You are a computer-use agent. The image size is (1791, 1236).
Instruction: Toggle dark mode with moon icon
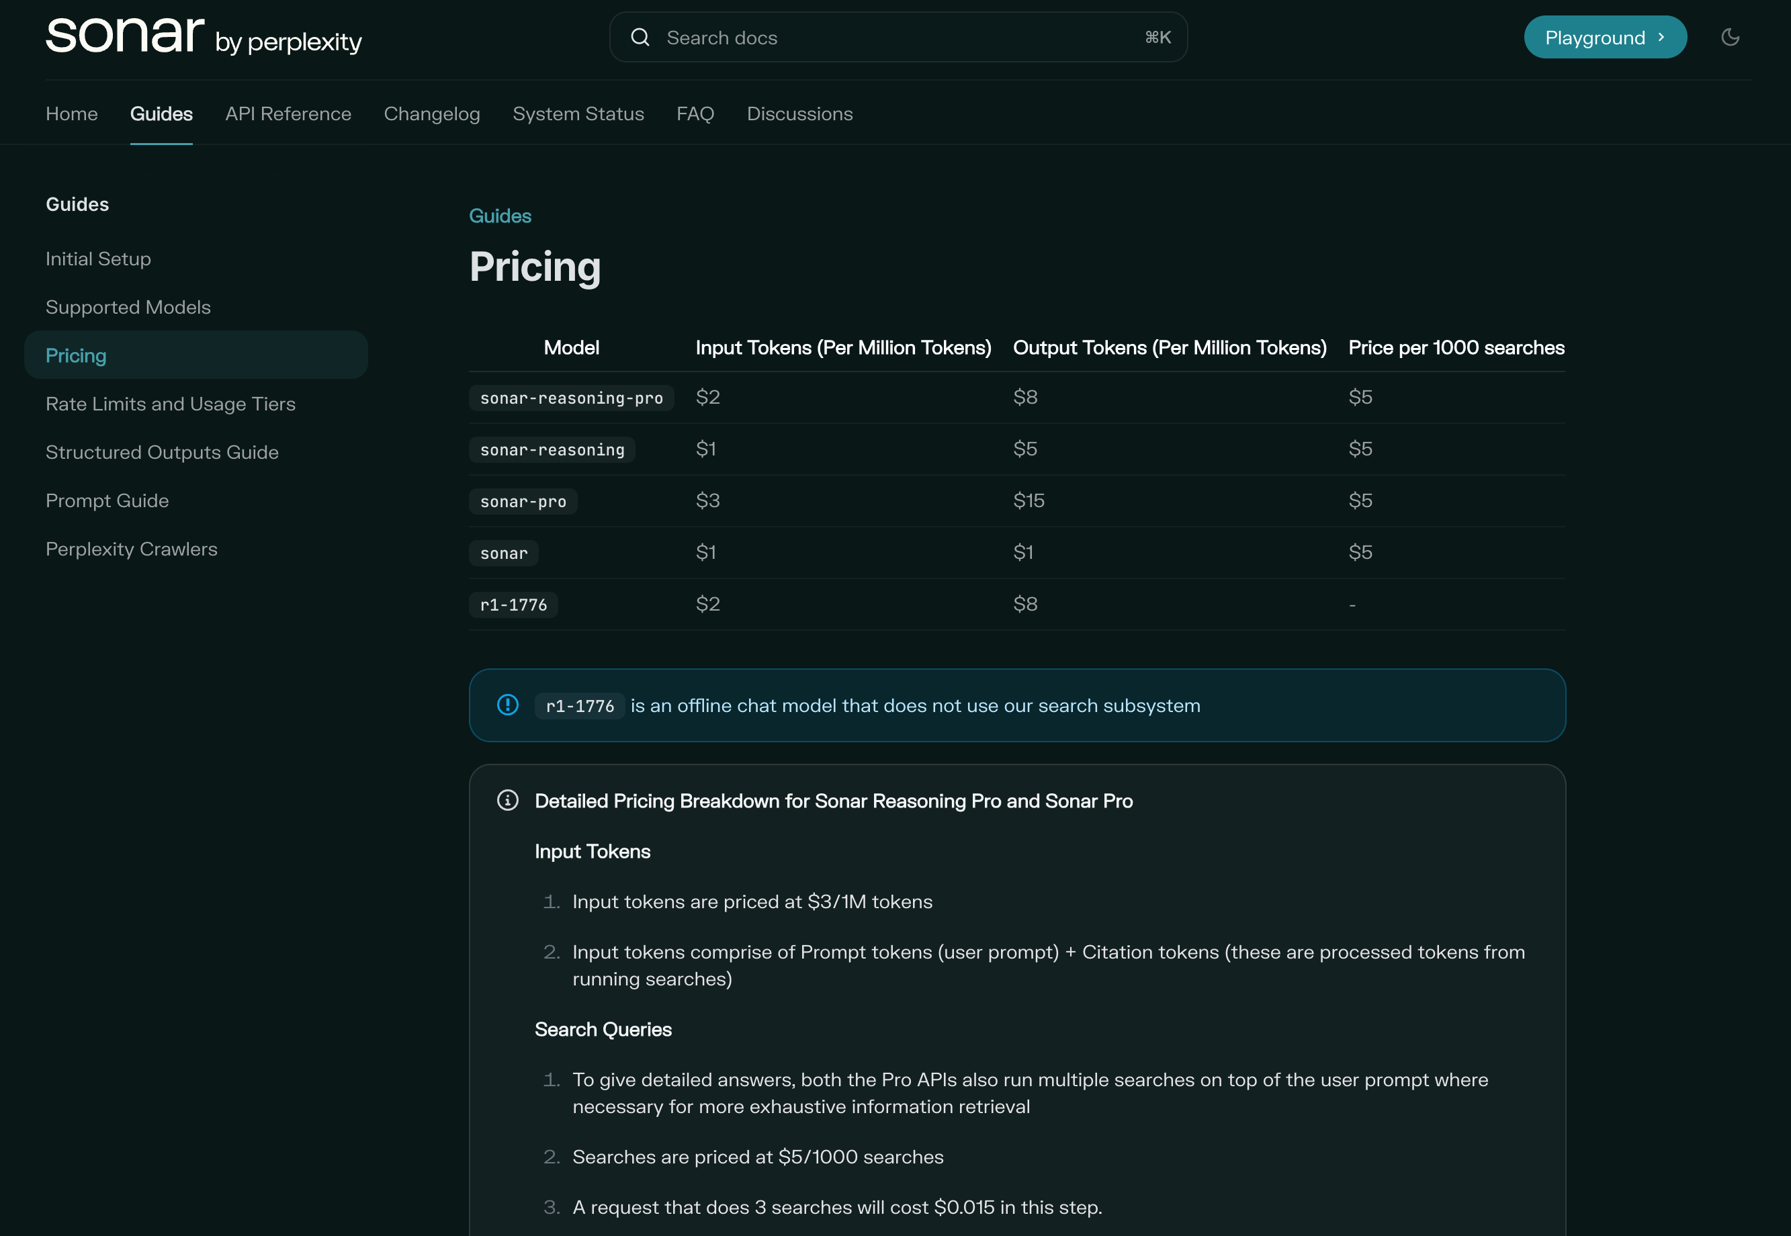pyautogui.click(x=1730, y=37)
